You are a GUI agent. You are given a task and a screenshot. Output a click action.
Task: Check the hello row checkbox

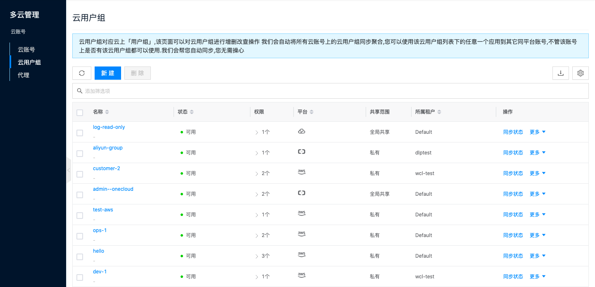pyautogui.click(x=80, y=257)
